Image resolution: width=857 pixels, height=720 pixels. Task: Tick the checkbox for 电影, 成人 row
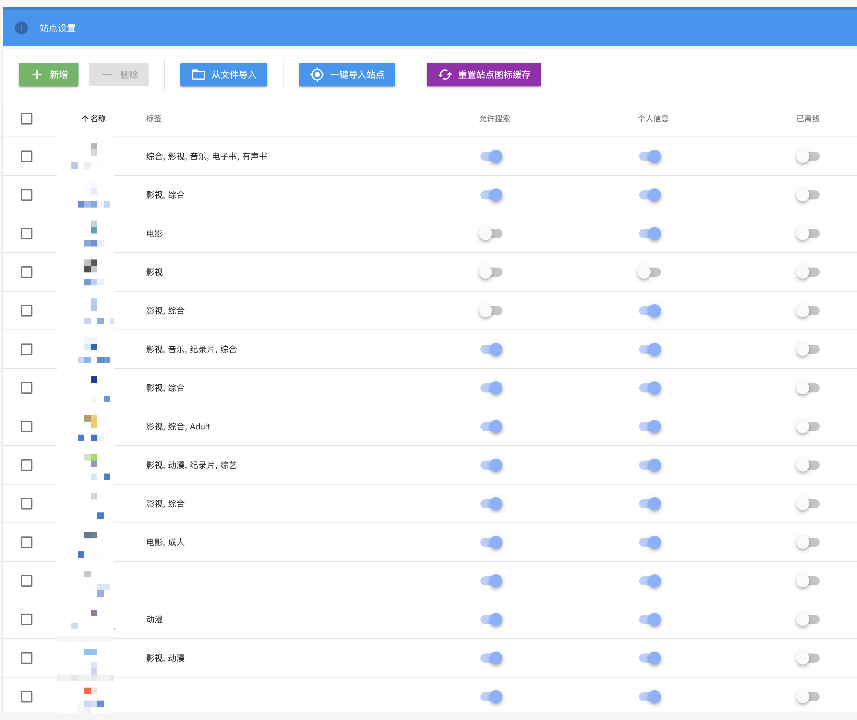tap(27, 543)
